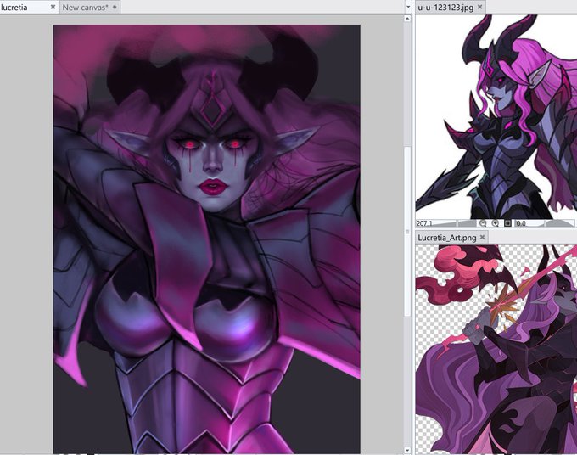The width and height of the screenshot is (577, 455).
Task: Click the Lucretia_Art.png reference image
Action: [496, 350]
